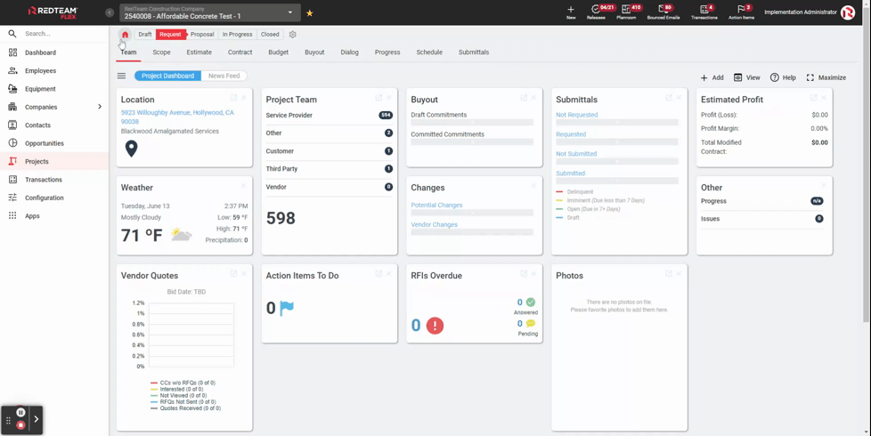Open the workflow settings gear icon
The height and width of the screenshot is (436, 871).
tap(293, 35)
